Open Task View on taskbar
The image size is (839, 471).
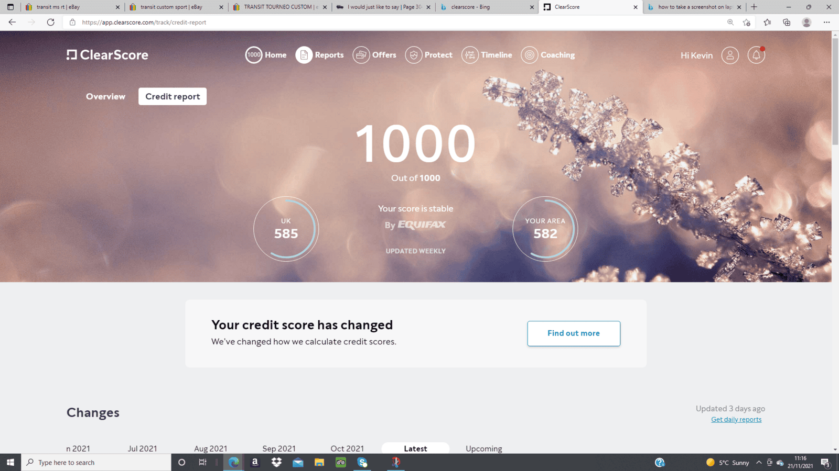coord(202,462)
